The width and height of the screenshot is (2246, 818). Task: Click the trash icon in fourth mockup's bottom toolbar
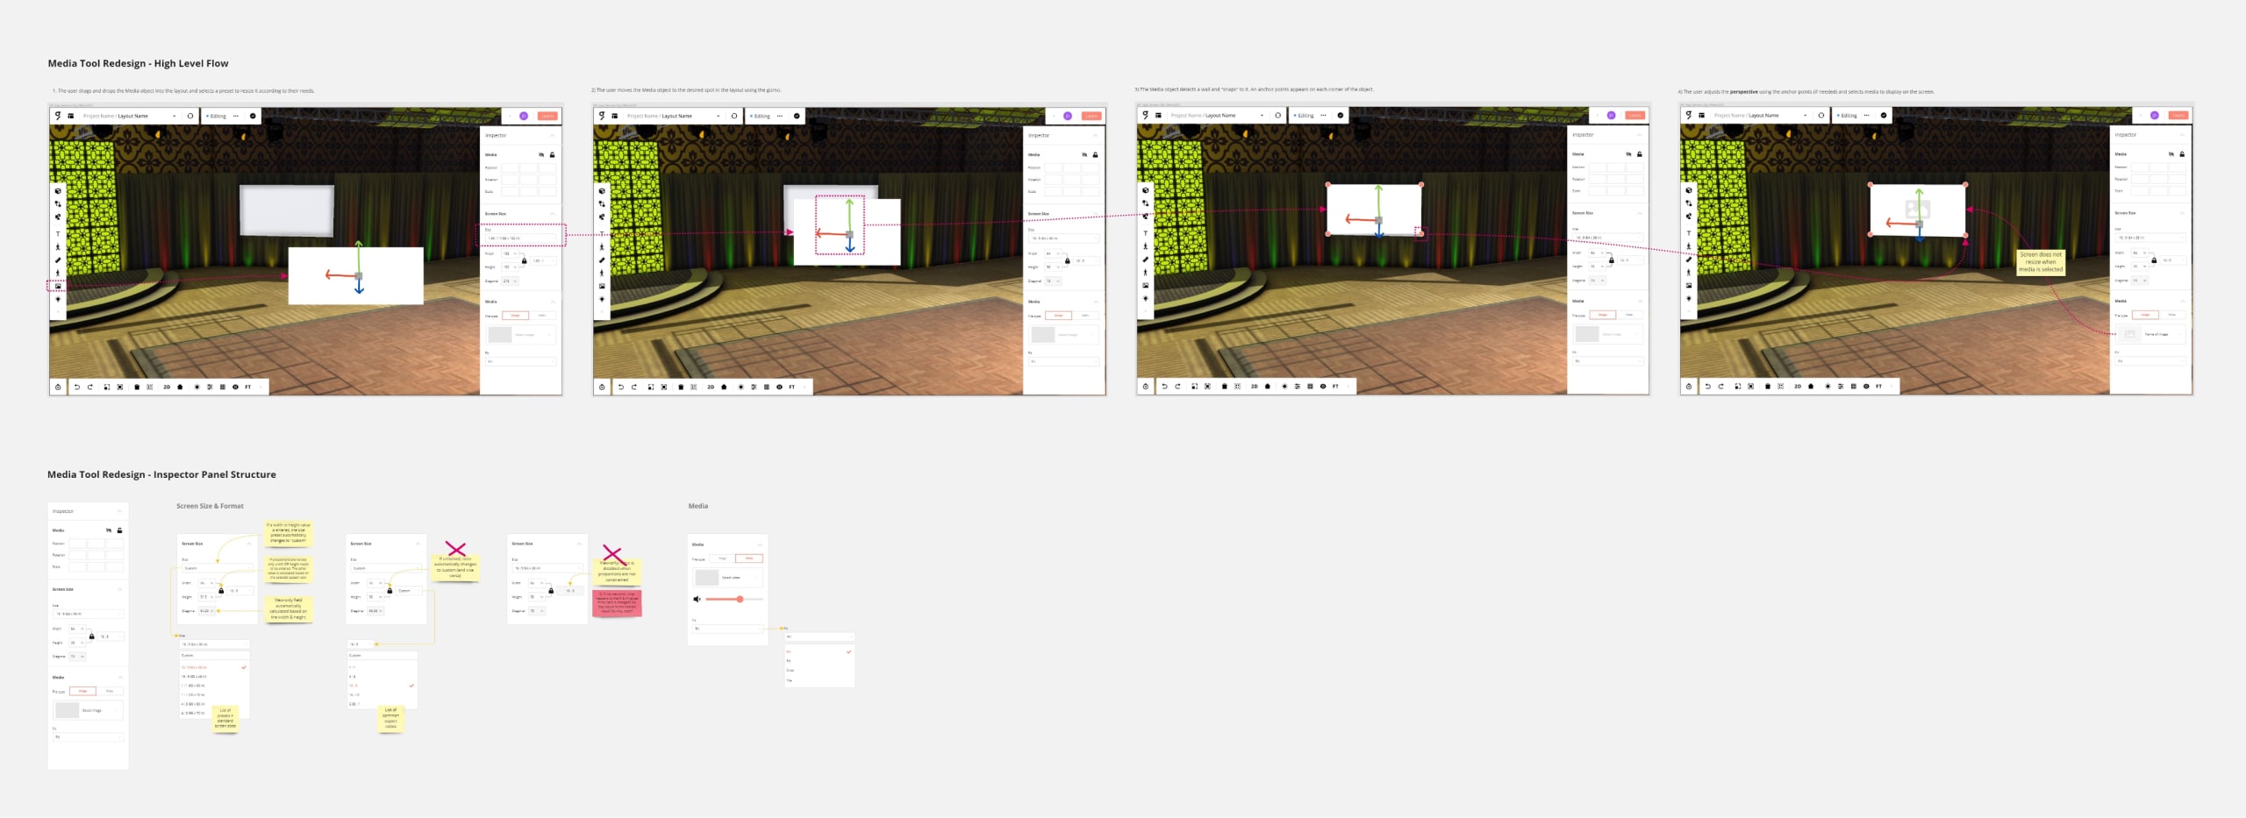click(1767, 387)
